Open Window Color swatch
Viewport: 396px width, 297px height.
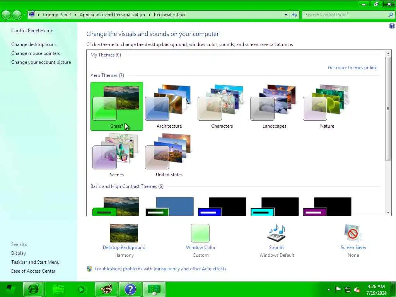click(x=200, y=233)
